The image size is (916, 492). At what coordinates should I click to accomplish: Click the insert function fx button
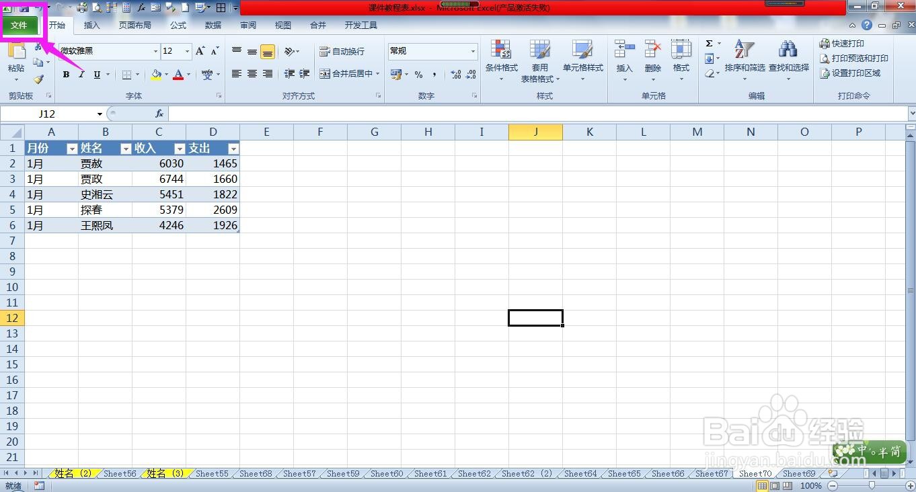click(159, 114)
